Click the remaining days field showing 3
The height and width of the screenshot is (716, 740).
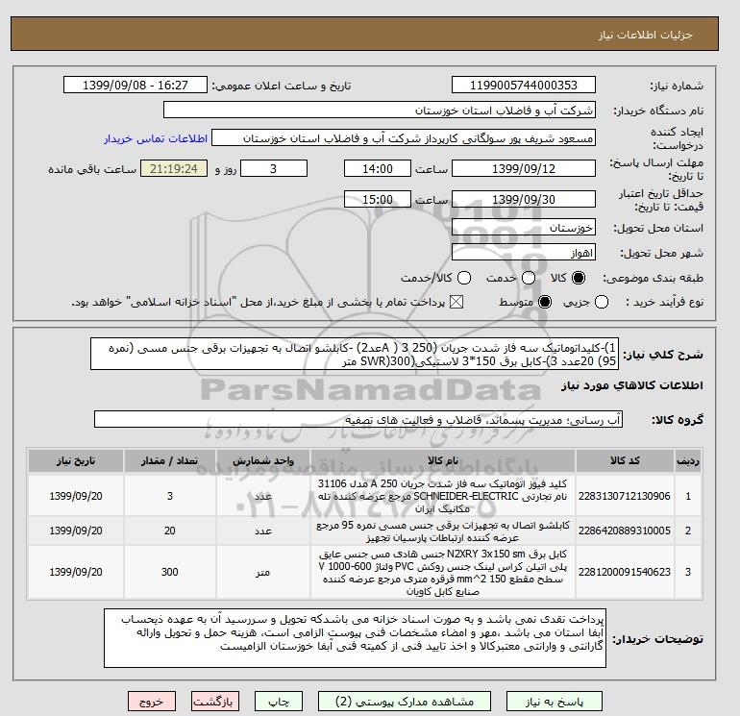click(x=274, y=168)
